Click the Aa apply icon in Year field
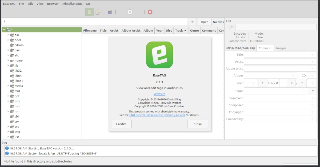 pyautogui.click(x=254, y=83)
